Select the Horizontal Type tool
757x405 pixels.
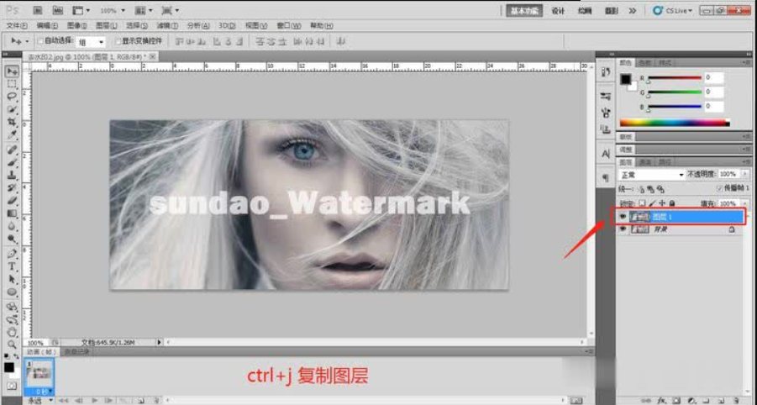coord(12,266)
